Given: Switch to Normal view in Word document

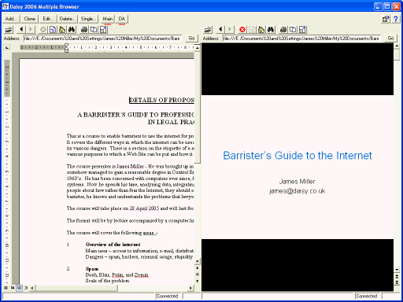Looking at the screenshot, I should [6, 288].
